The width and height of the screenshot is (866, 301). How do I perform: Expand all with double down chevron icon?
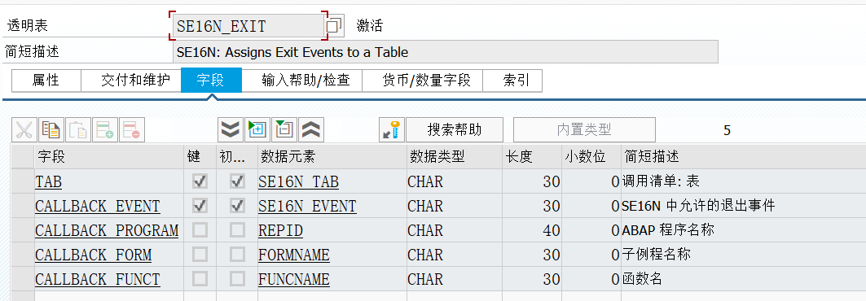point(231,130)
